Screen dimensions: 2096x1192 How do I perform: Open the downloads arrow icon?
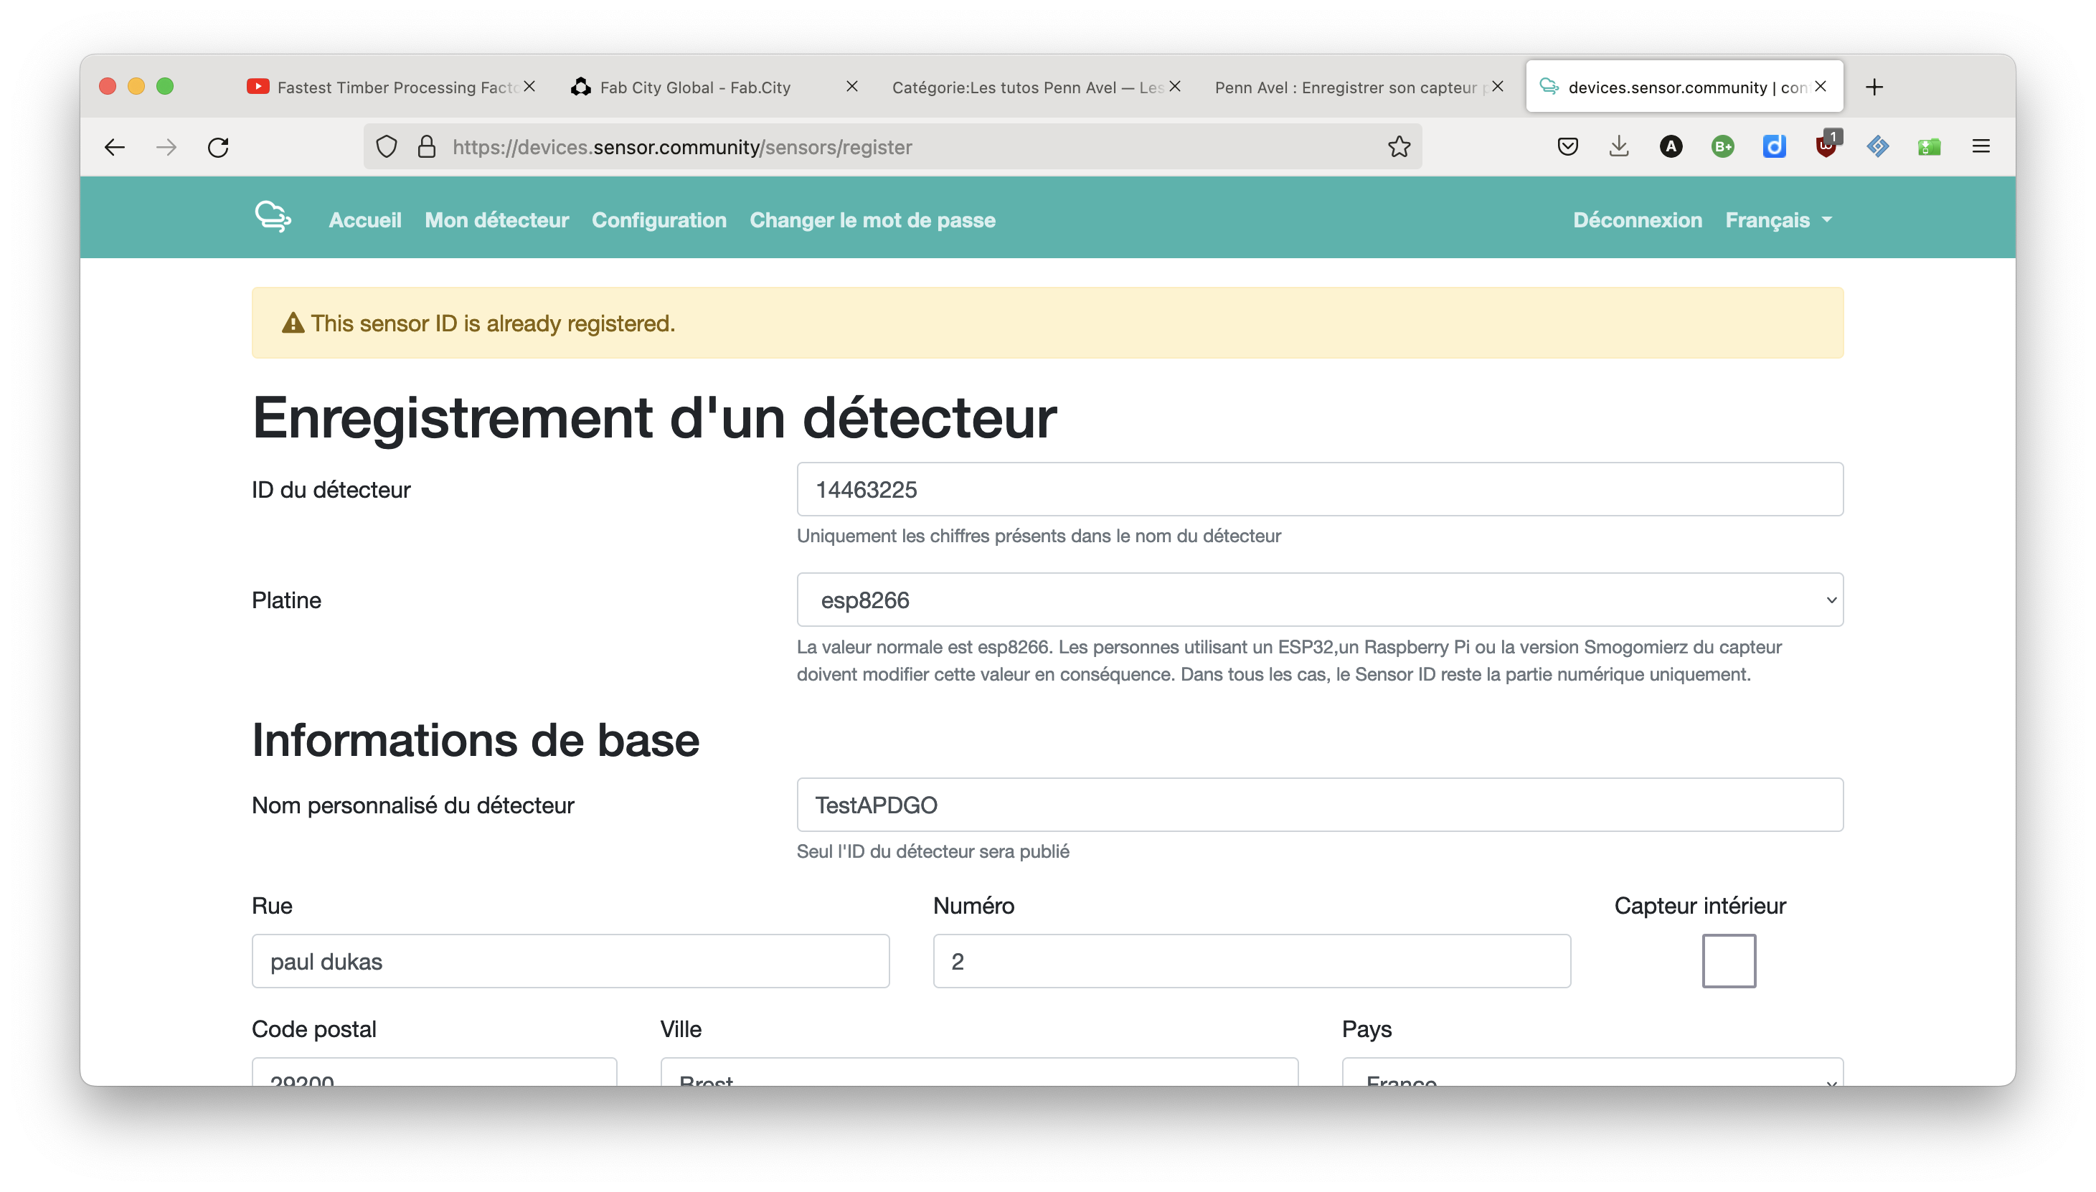tap(1619, 147)
